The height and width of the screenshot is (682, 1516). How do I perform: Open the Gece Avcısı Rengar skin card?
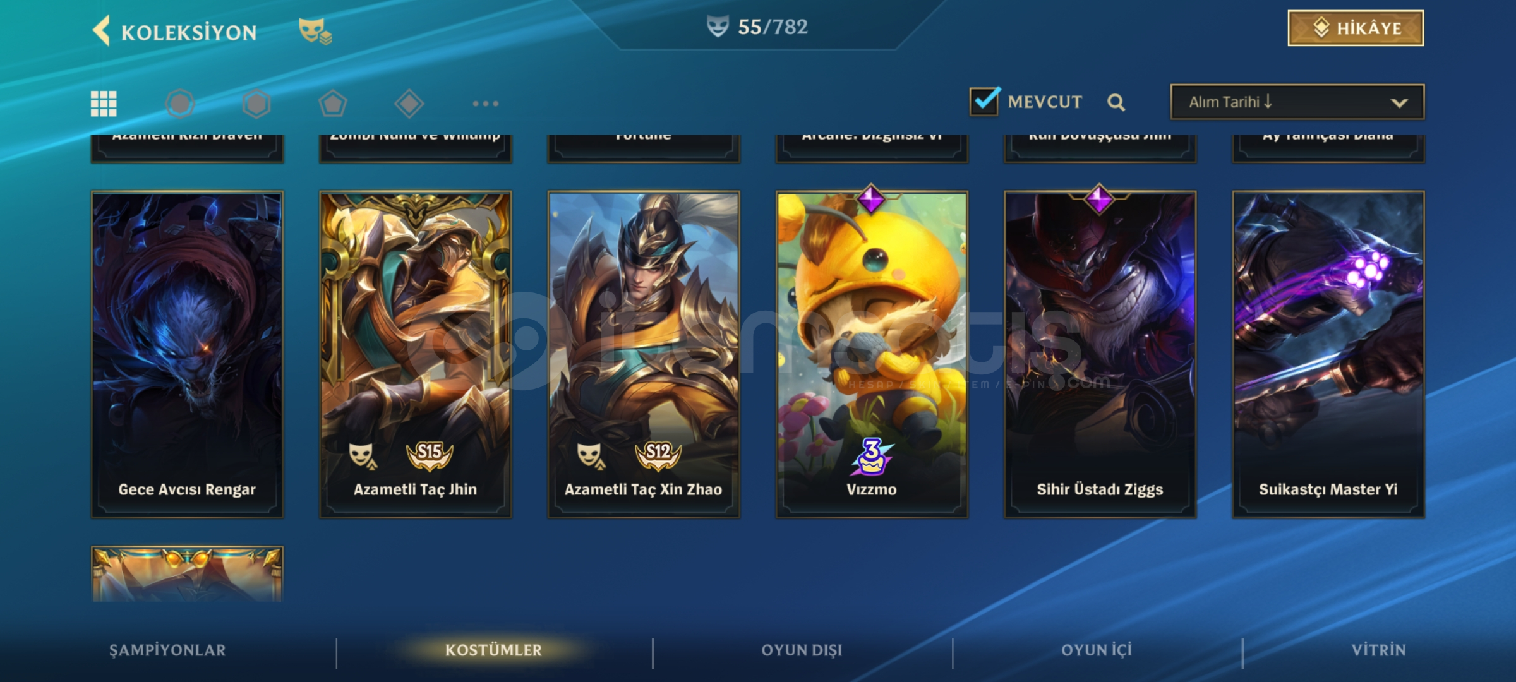coord(187,354)
